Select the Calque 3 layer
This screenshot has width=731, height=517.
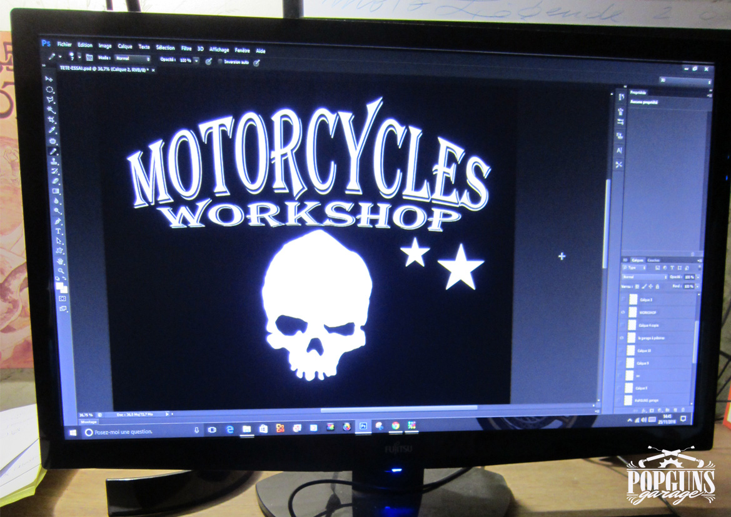pyautogui.click(x=660, y=299)
